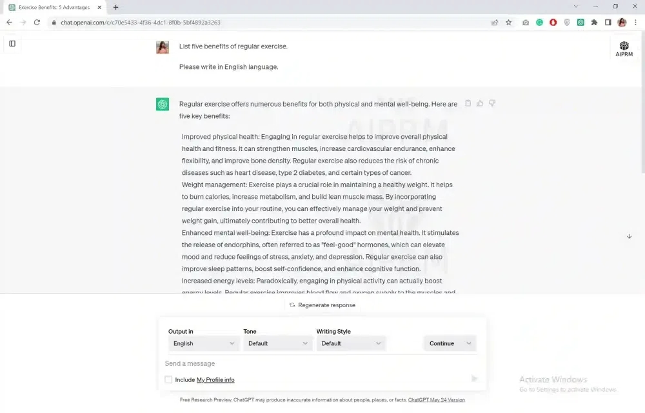Enable the Include My Profile info checkbox

pos(168,379)
